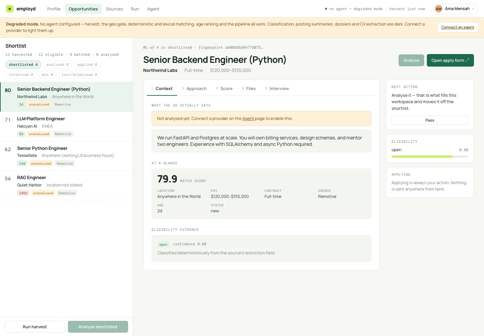Click the Analyse shortlisted button
Screen dimensions: 484x336
point(98,327)
